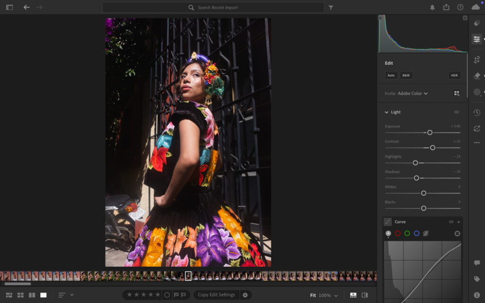The width and height of the screenshot is (485, 303).
Task: Open the Masking tool
Action: point(476,92)
